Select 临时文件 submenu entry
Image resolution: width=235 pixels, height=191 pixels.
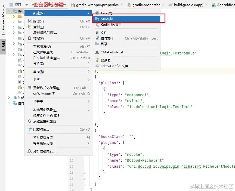point(126,38)
